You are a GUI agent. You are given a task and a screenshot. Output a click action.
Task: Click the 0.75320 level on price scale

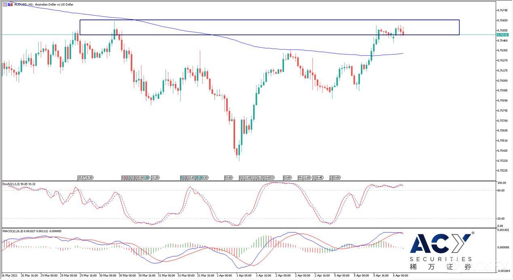[502, 161]
